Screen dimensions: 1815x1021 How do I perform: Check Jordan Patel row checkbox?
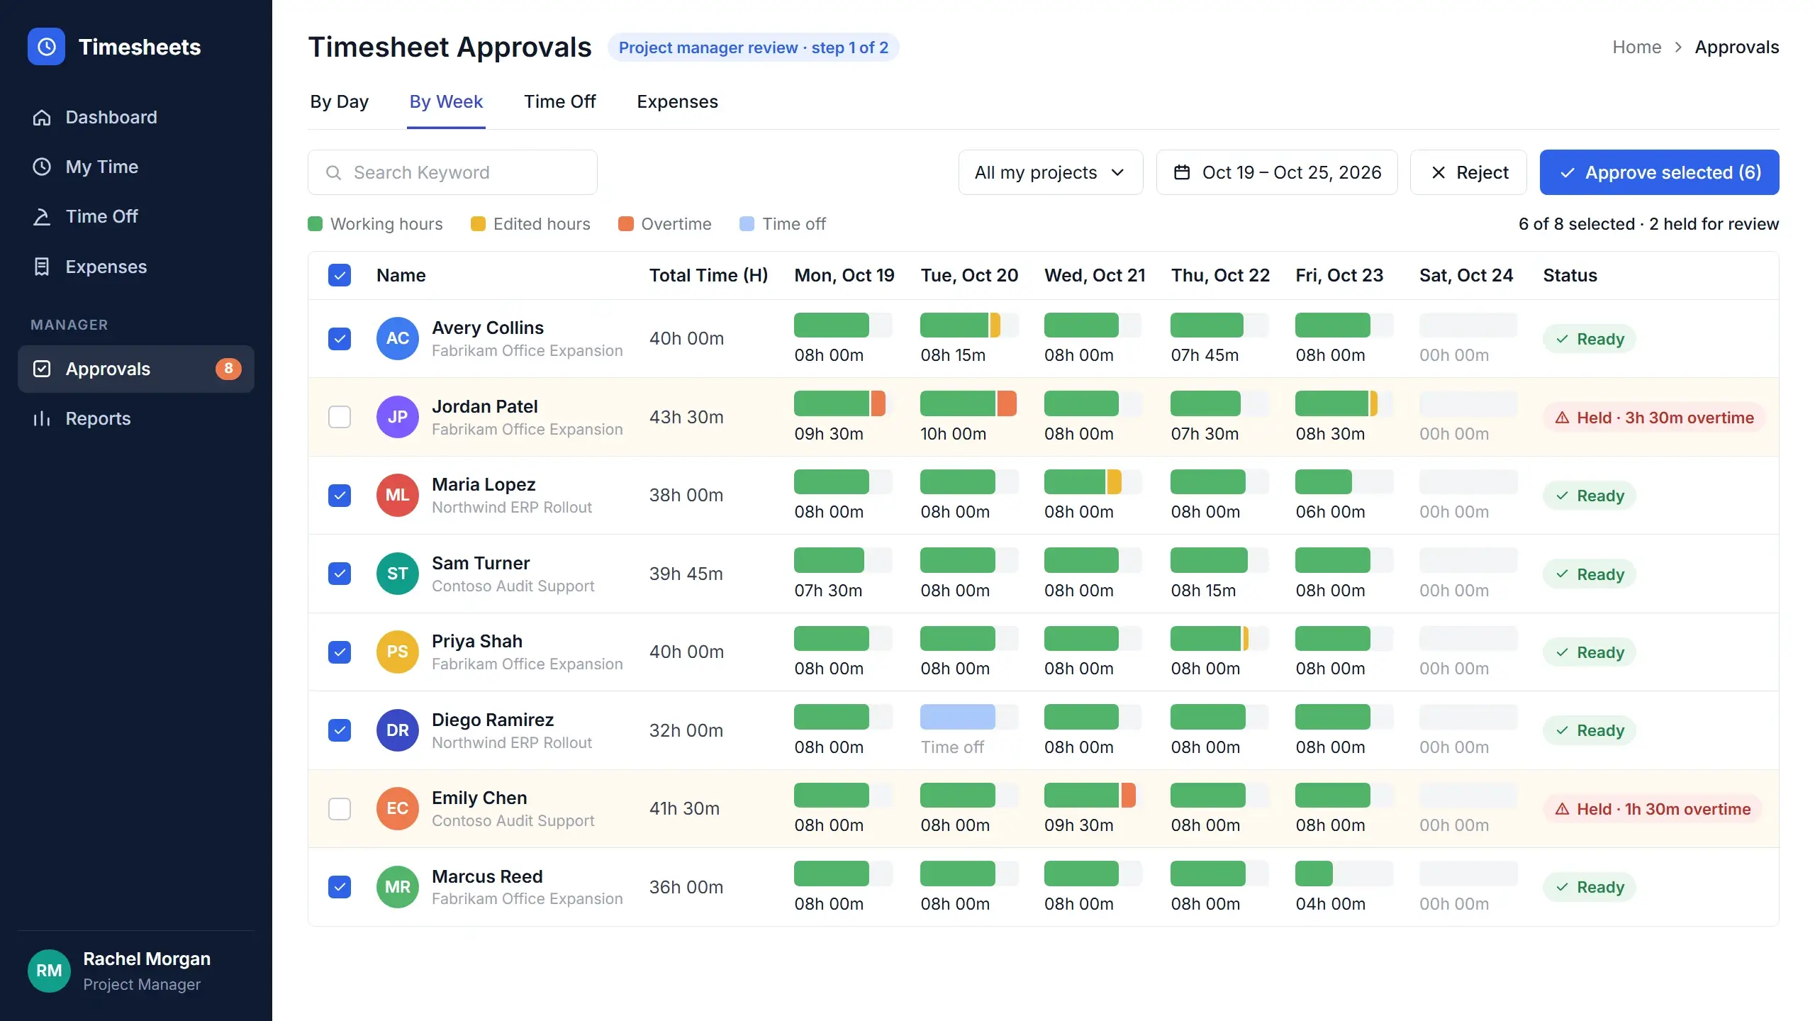click(x=340, y=417)
